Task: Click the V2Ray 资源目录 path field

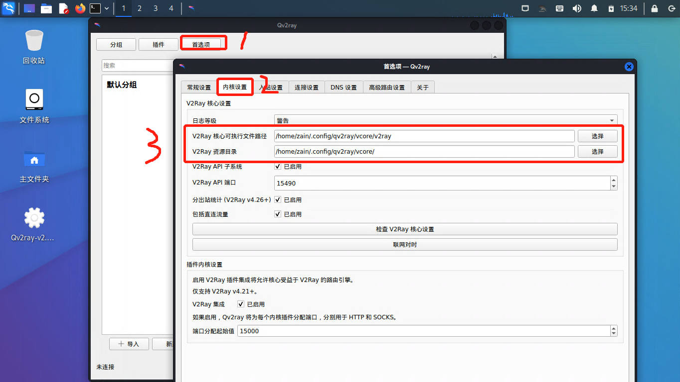Action: click(424, 151)
